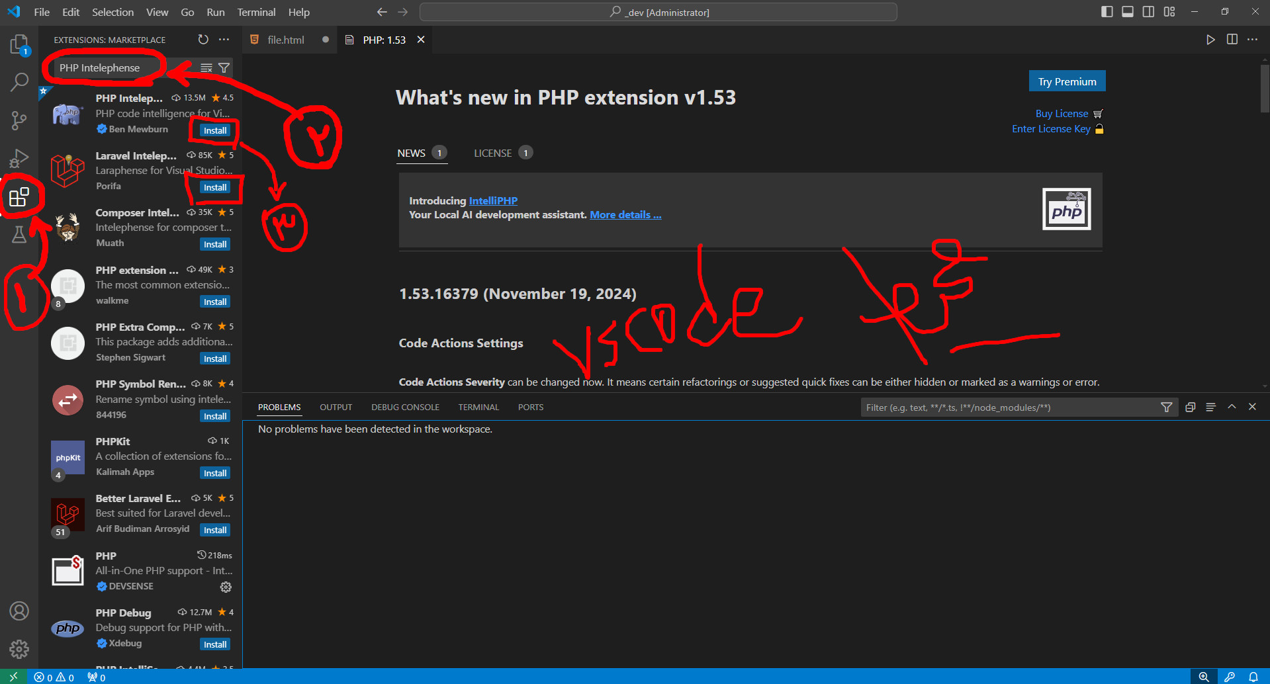Open the Extensions view icon
Screen dimensions: 1270x684
[19, 196]
